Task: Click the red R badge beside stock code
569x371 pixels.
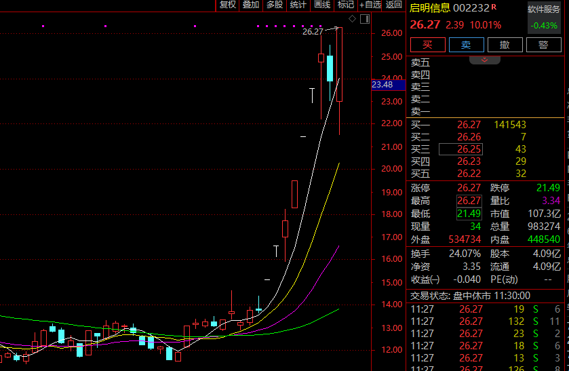Action: point(494,7)
